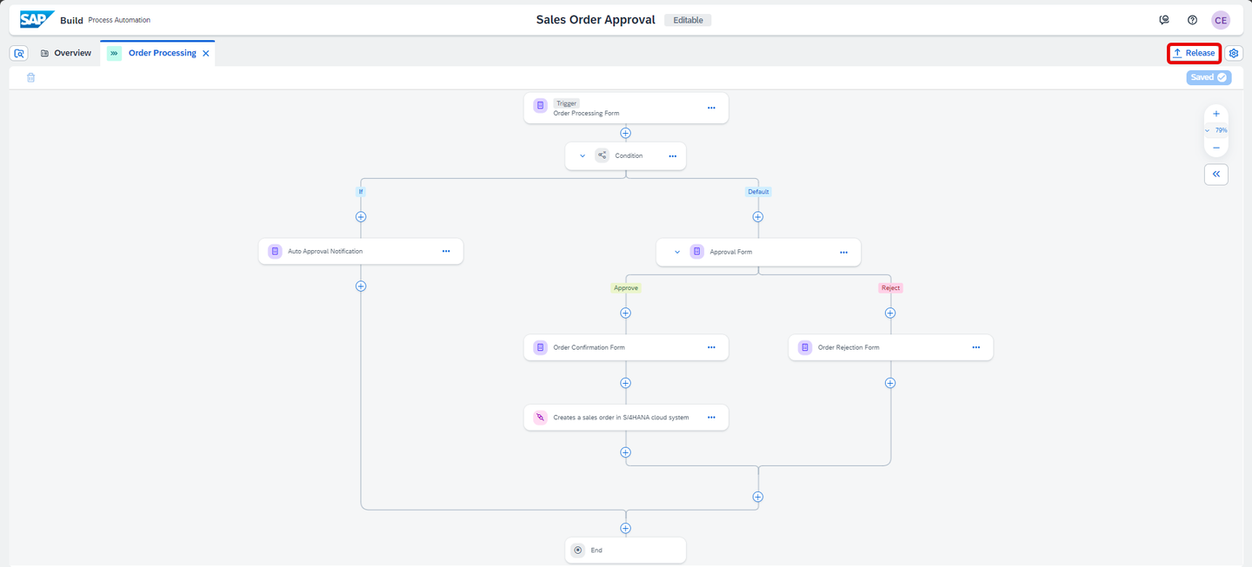Image resolution: width=1252 pixels, height=567 pixels.
Task: Add step under the Approve label
Action: 625,313
